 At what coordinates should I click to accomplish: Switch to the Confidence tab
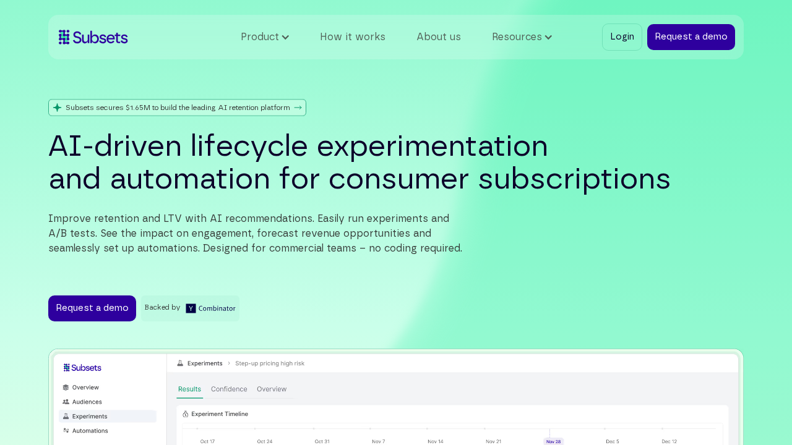[x=229, y=389]
